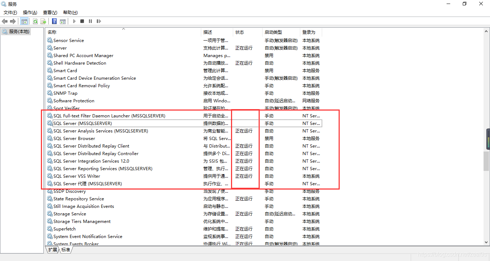Sort by the 名称 column header
The width and height of the screenshot is (490, 261).
pos(123,32)
